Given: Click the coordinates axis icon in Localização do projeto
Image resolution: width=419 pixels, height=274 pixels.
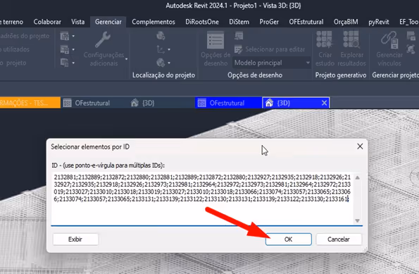Looking at the screenshot, I should pos(161,49).
